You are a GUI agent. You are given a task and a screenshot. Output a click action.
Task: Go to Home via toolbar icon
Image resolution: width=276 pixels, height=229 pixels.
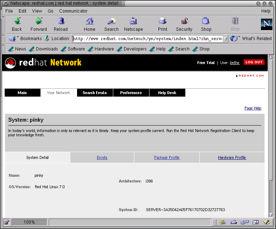(90, 21)
